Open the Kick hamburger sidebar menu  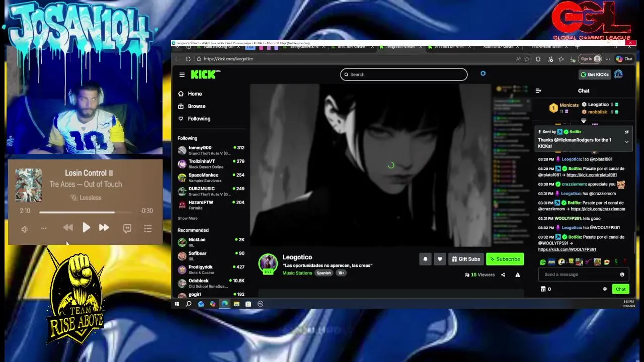point(182,74)
